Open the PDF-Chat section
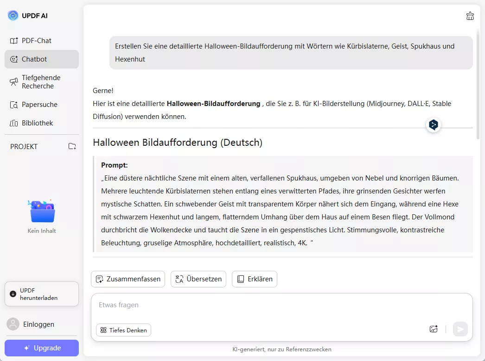The image size is (485, 361). coord(41,40)
